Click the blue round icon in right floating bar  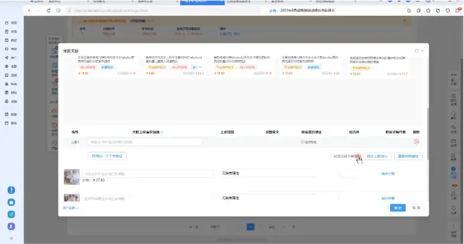click(453, 169)
